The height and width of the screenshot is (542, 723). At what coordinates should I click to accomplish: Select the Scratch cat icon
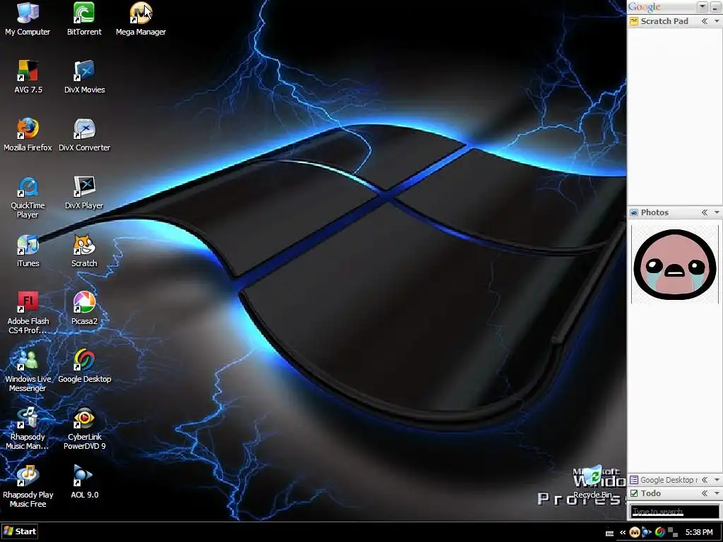(85, 251)
